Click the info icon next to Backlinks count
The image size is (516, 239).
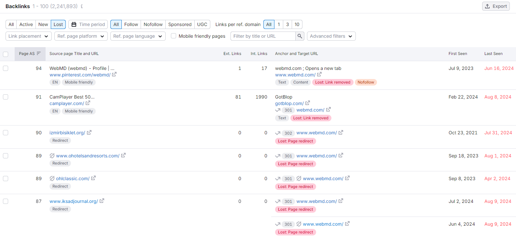82,6
